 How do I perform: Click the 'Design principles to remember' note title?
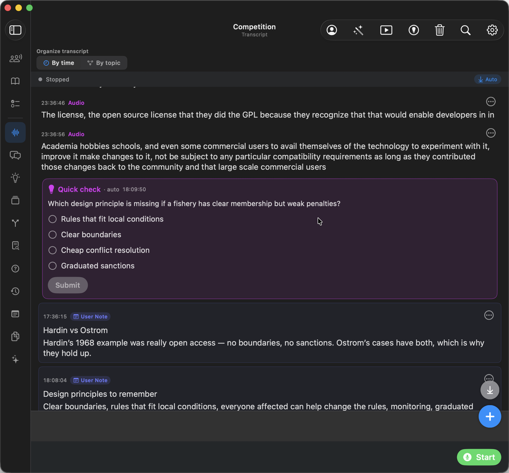pos(100,394)
